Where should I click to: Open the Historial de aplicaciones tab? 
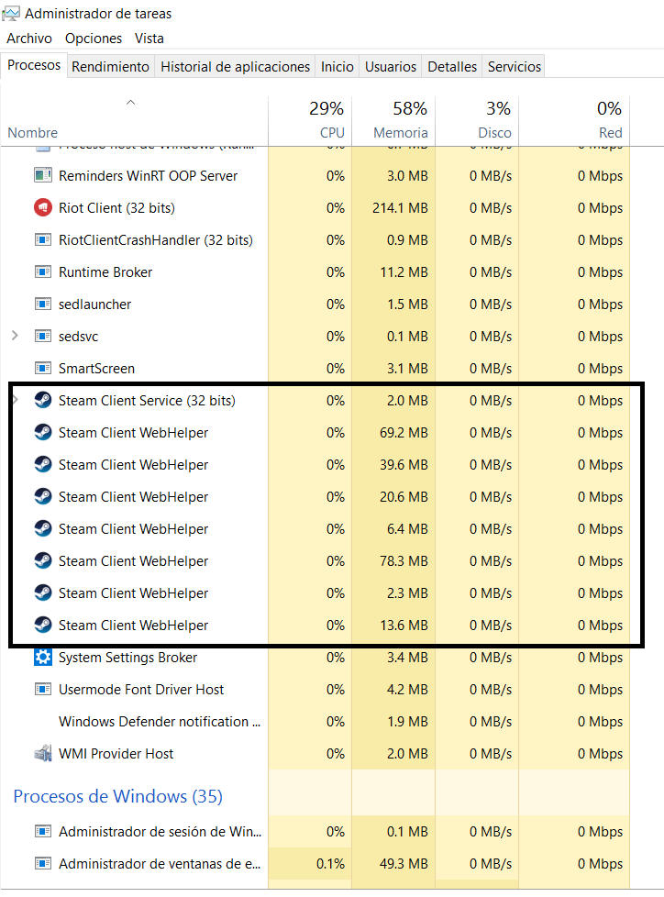coord(235,66)
